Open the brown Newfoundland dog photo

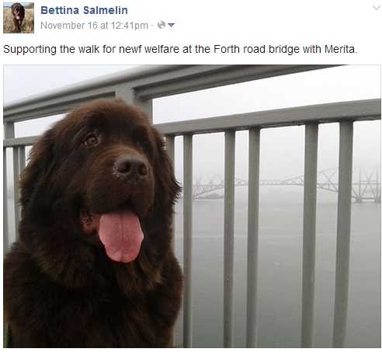click(192, 206)
